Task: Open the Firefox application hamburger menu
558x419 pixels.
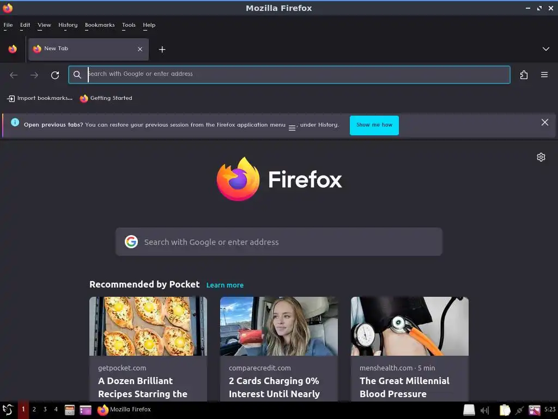Action: [544, 75]
